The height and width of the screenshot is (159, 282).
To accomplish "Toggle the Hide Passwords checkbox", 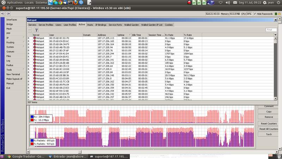I will (x=255, y=14).
